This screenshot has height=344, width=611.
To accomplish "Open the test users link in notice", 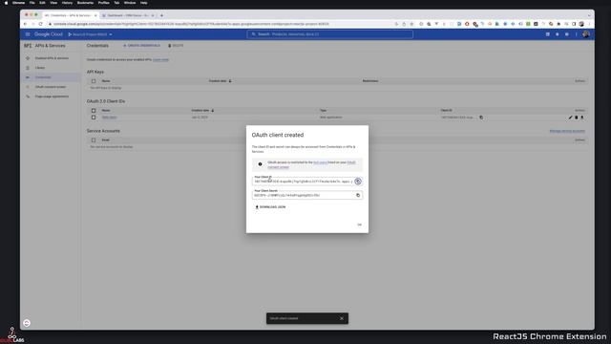I will [320, 162].
